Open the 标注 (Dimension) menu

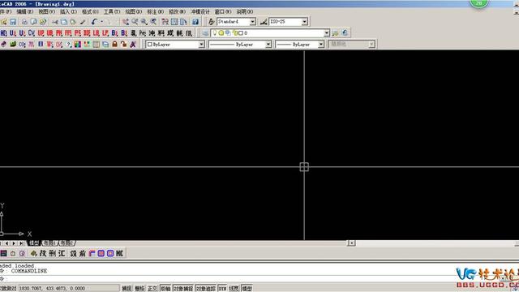click(155, 11)
